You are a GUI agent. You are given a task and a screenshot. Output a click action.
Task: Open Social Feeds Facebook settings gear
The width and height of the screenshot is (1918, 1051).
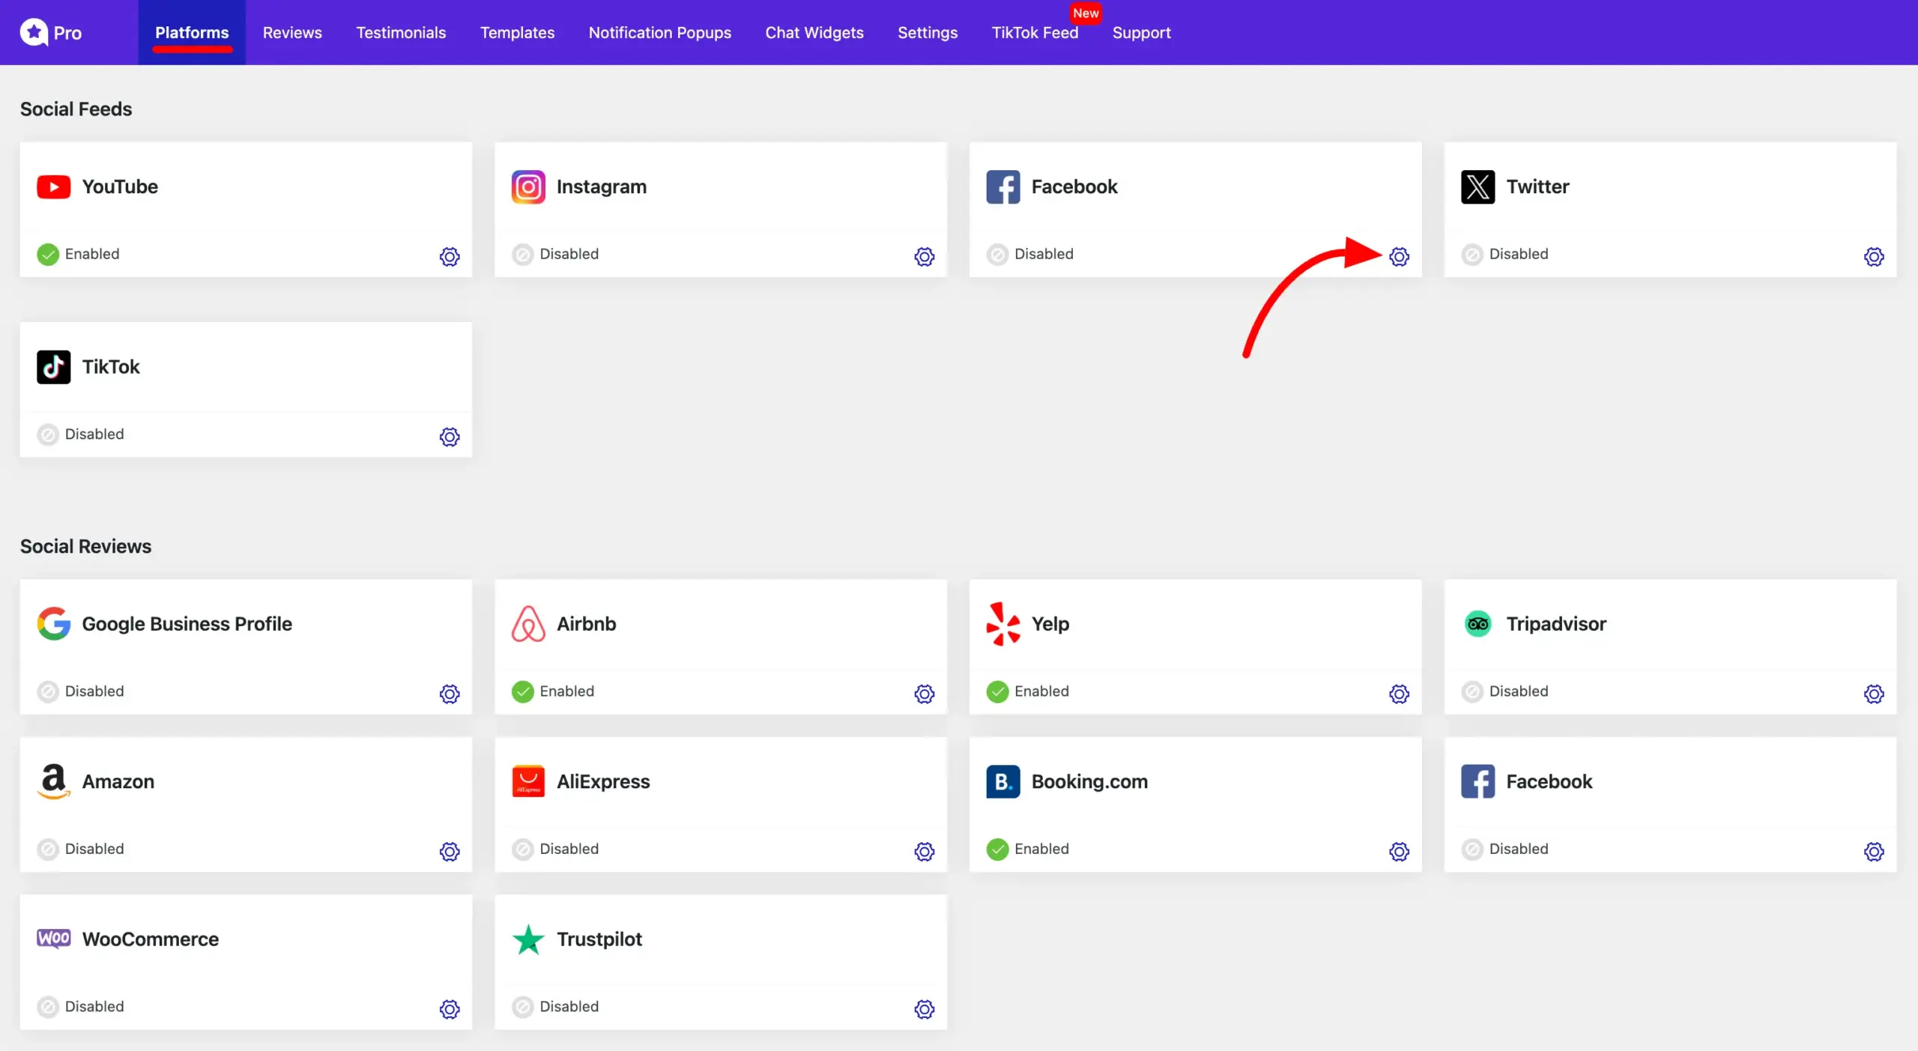tap(1399, 256)
